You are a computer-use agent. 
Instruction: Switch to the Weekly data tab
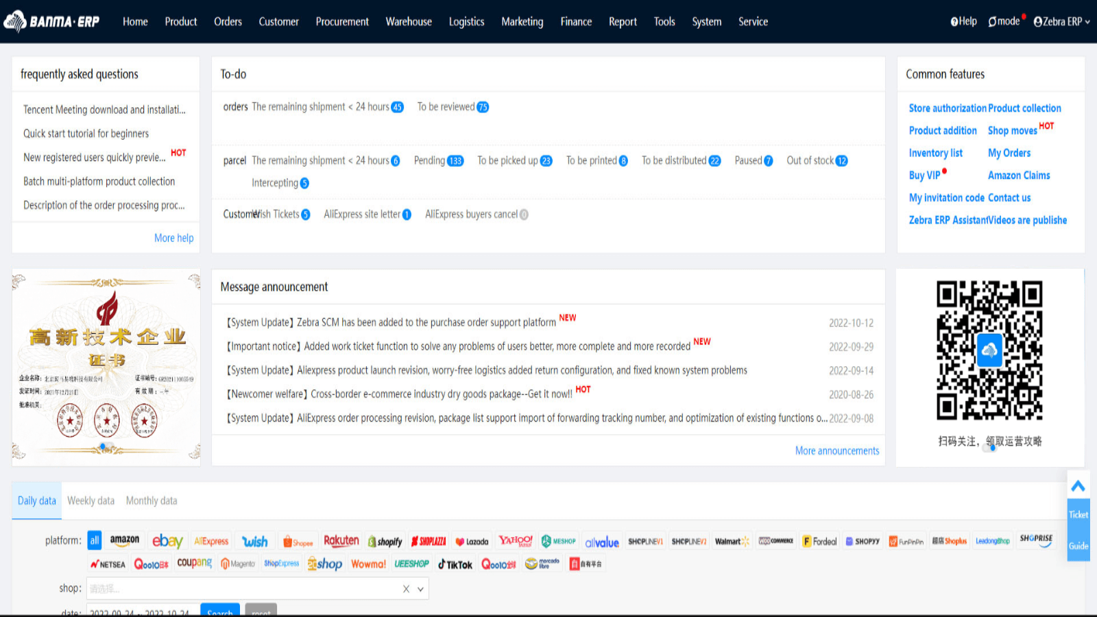pyautogui.click(x=91, y=500)
